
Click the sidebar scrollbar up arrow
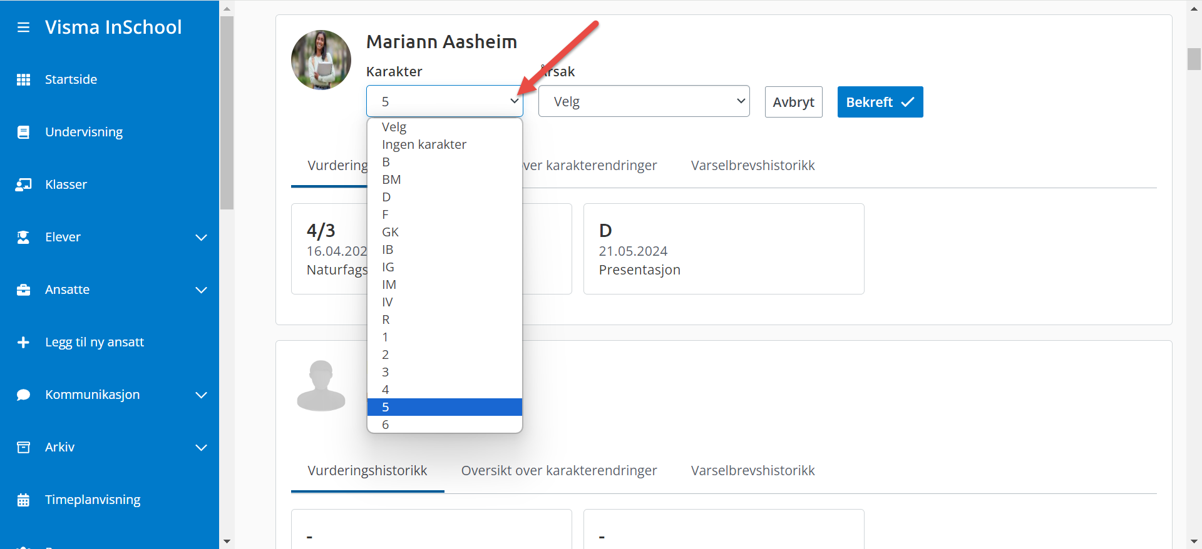[227, 8]
